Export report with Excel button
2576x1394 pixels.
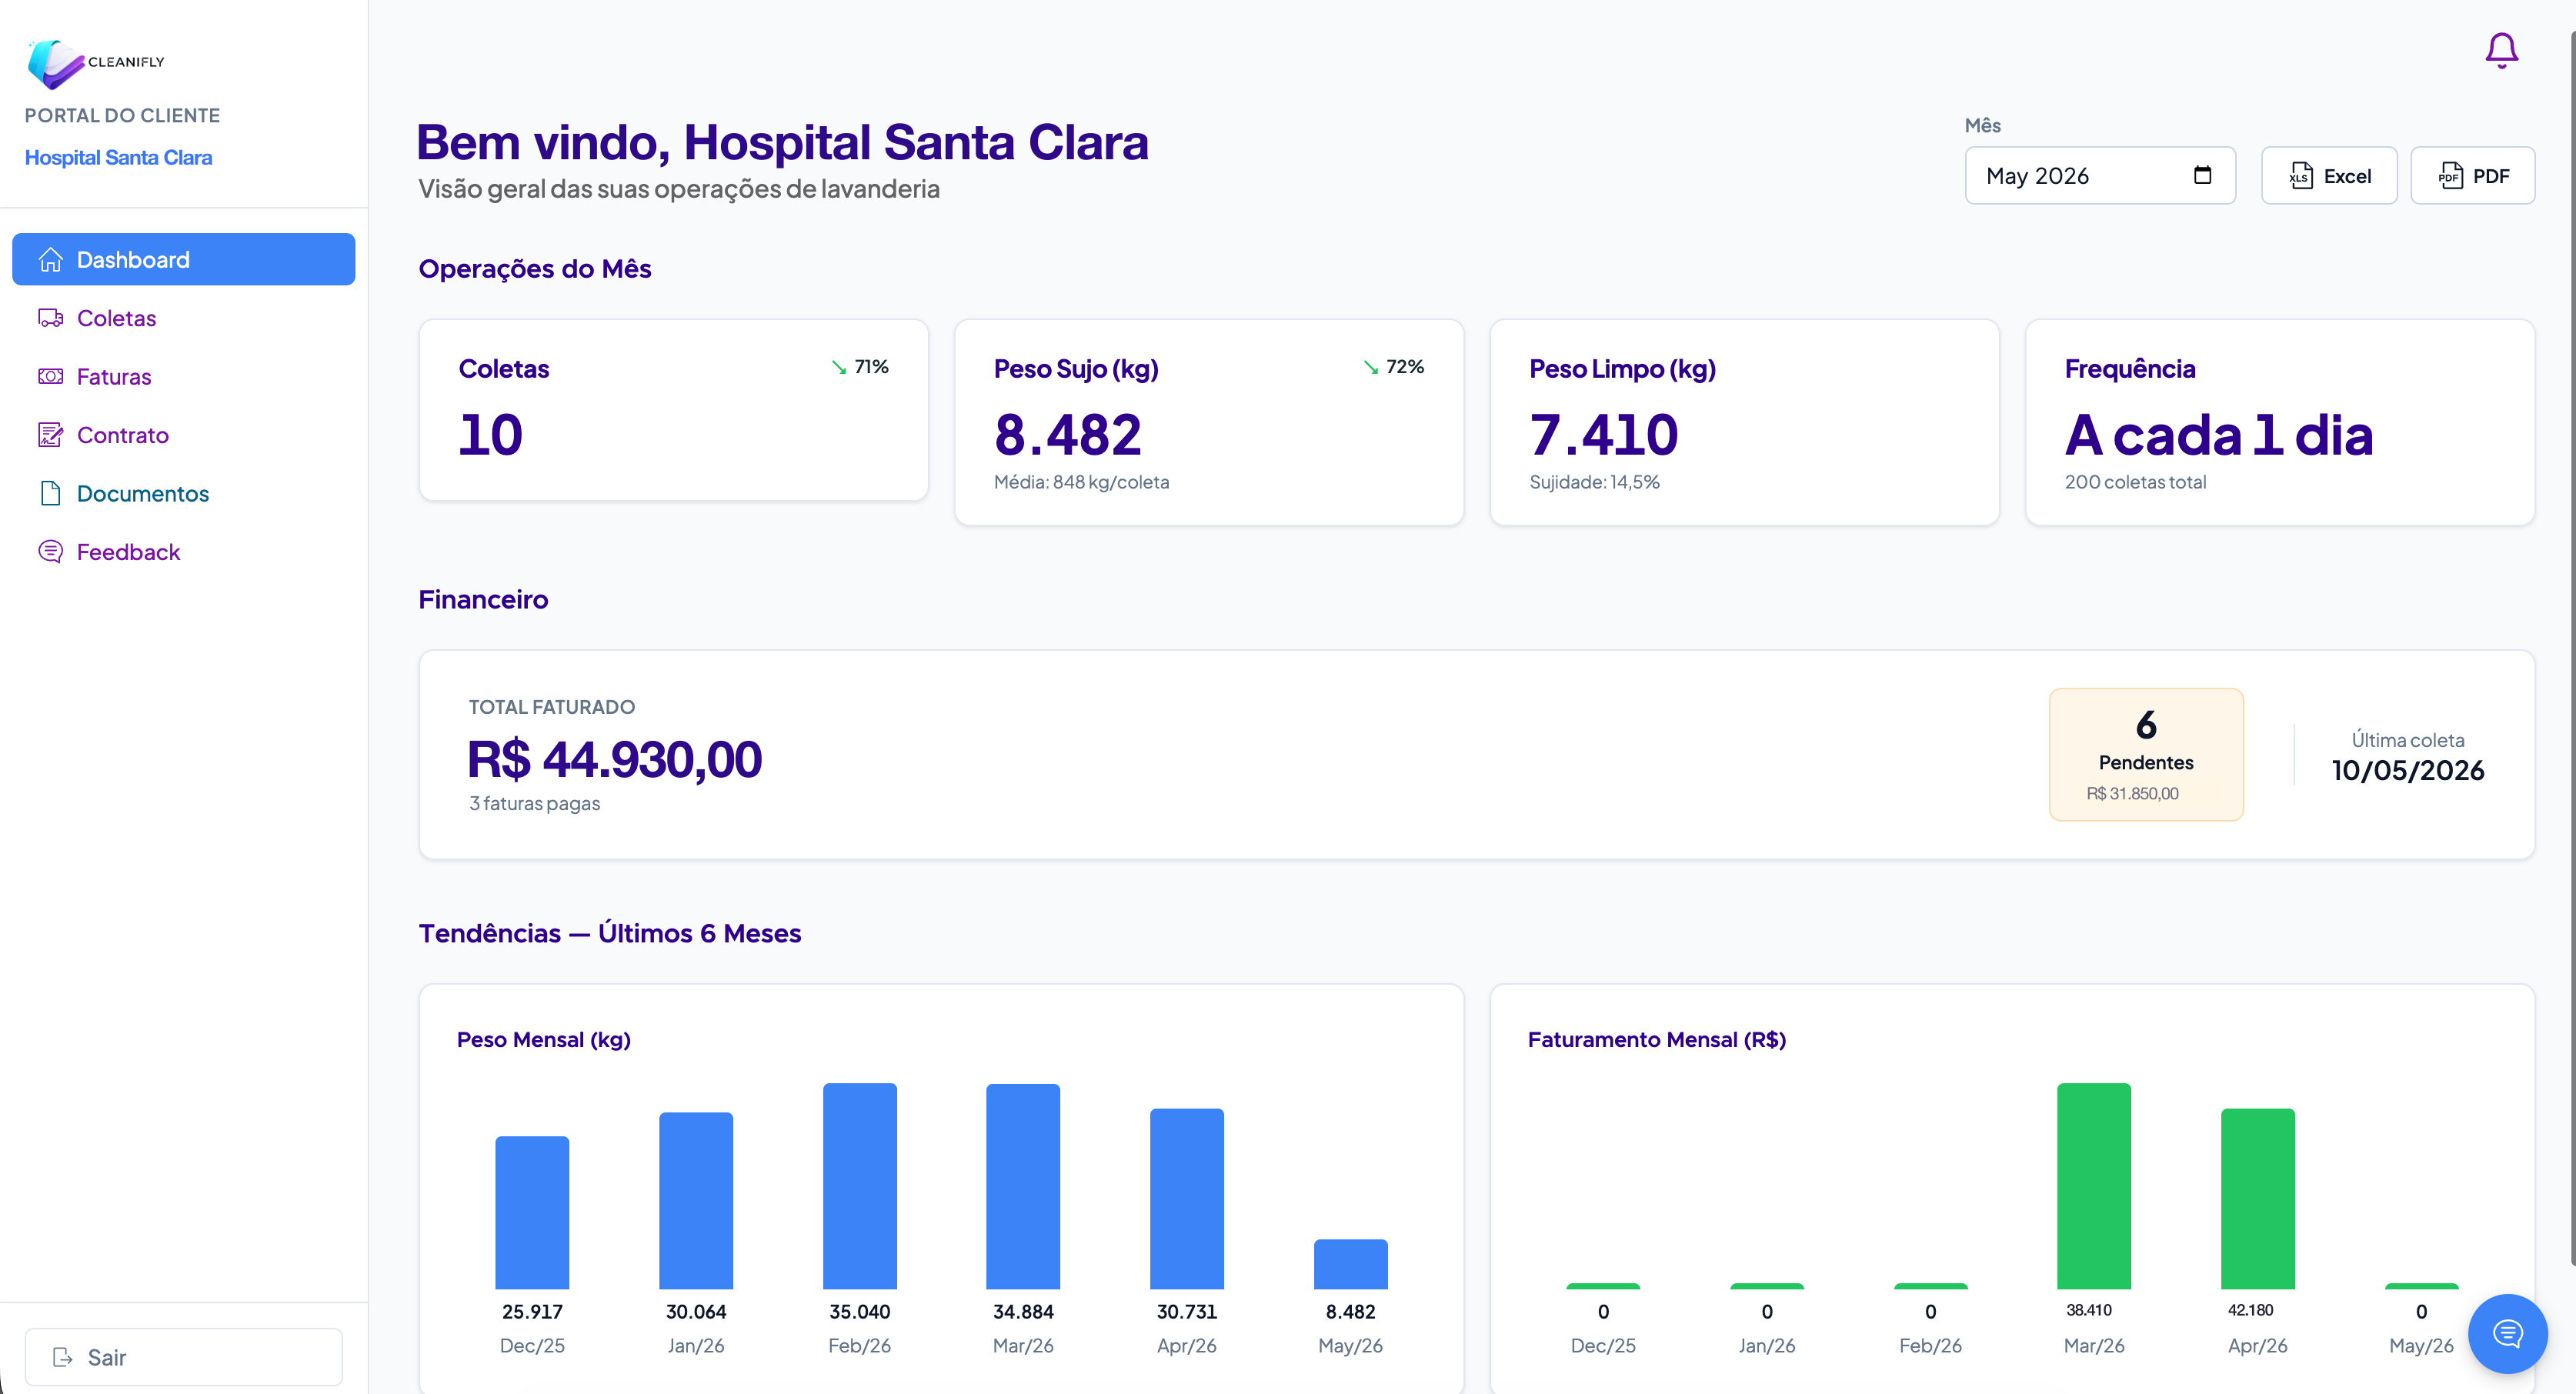2329,176
